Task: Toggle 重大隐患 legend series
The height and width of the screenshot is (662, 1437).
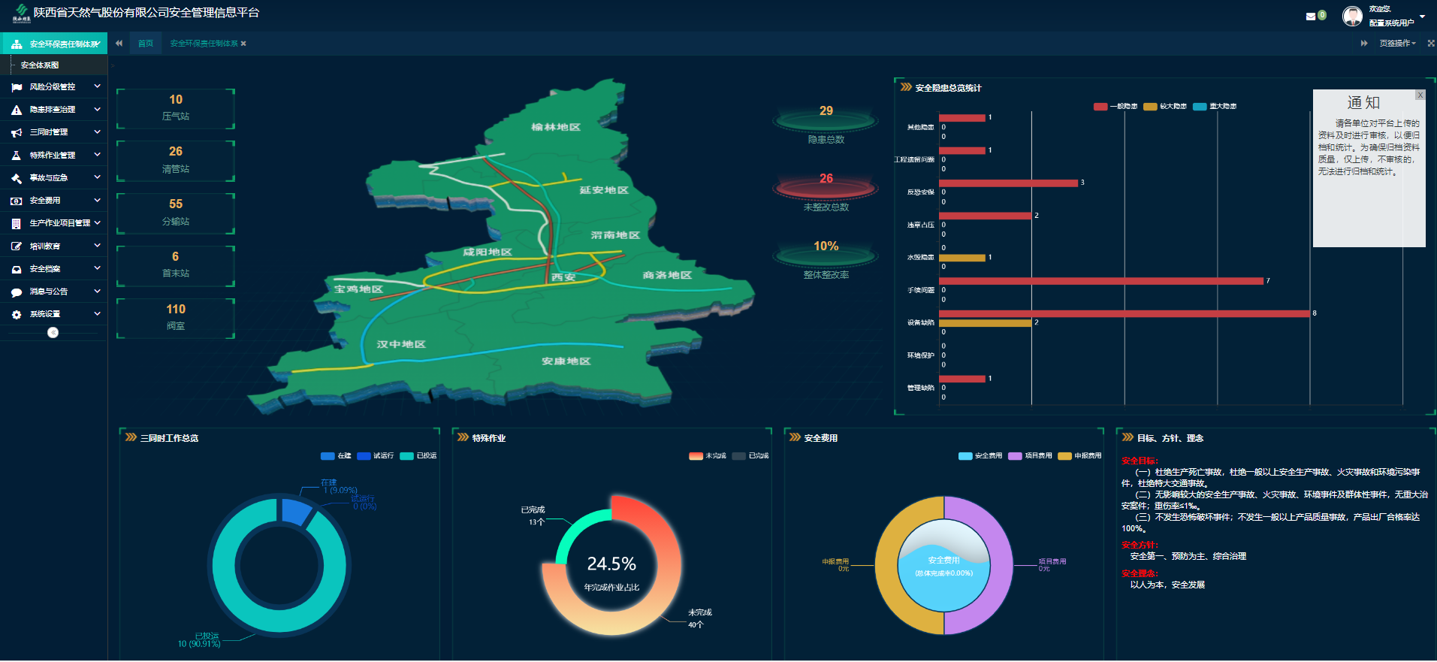Action: click(1215, 107)
